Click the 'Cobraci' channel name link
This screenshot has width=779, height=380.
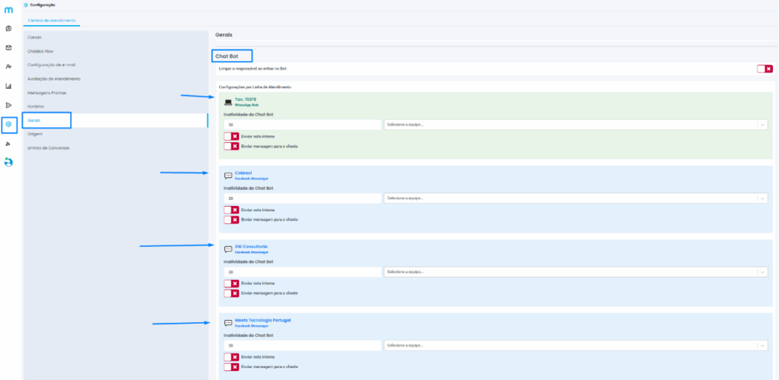tap(243, 173)
